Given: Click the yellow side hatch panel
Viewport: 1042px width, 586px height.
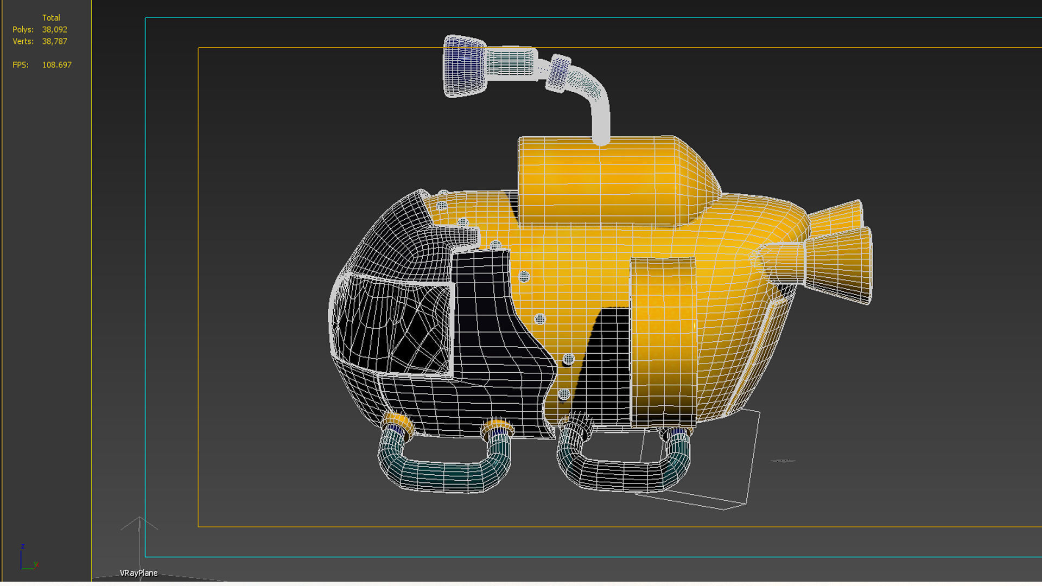Looking at the screenshot, I should 663,342.
